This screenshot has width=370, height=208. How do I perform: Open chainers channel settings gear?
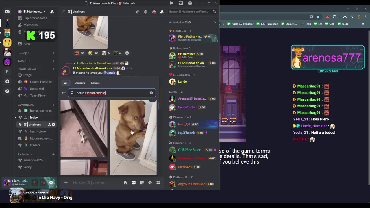(x=53, y=125)
